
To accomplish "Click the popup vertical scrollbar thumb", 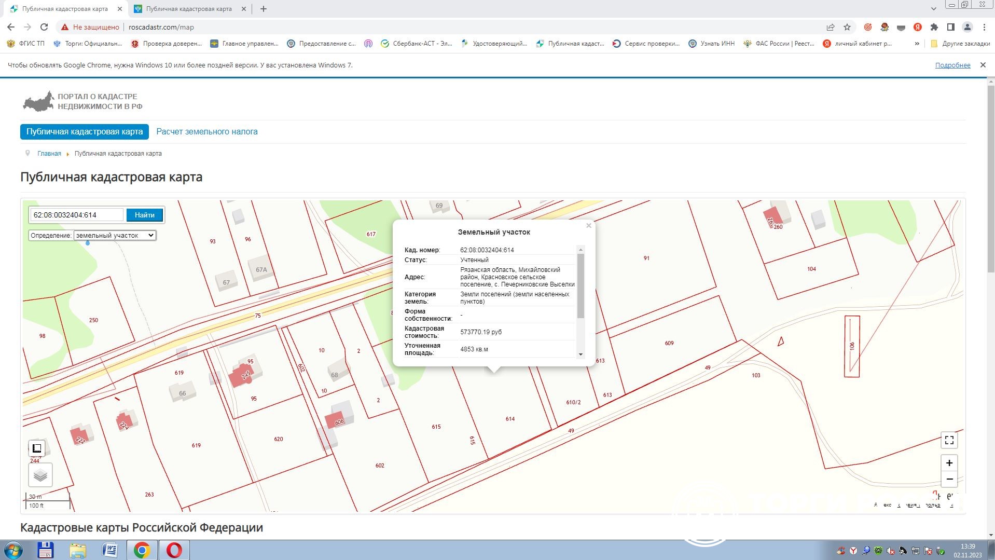I will coord(581,285).
